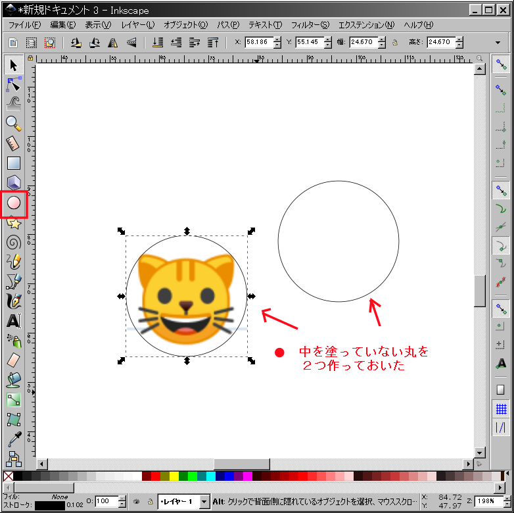
Task: Open the パス(P) menu
Action: [228, 25]
